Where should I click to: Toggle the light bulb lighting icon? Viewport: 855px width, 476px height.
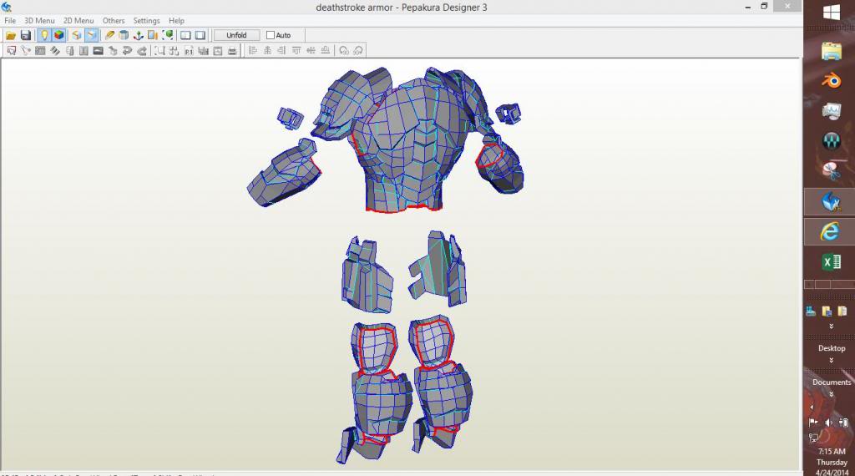coord(44,35)
